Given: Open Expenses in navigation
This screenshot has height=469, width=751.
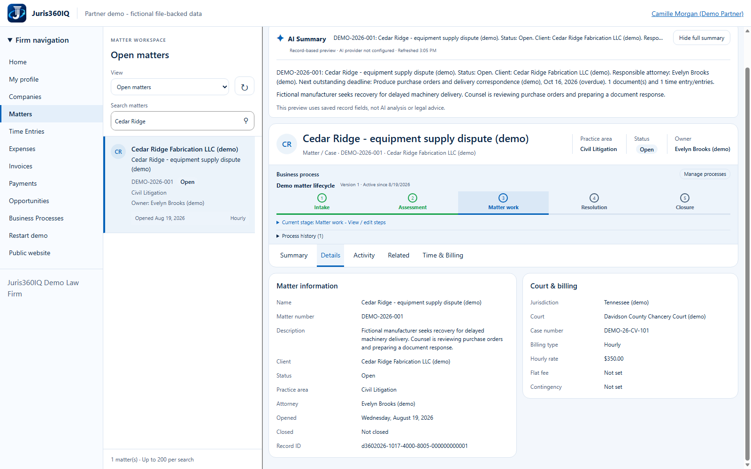Looking at the screenshot, I should (52, 149).
